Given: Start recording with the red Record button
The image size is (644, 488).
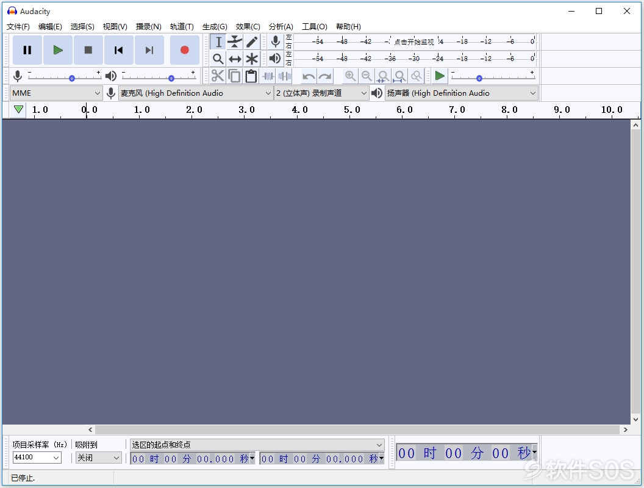Looking at the screenshot, I should [185, 50].
